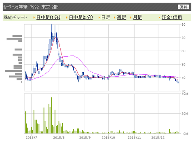This screenshot has width=194, height=145.
Task: Click the longest gray price-volume histogram bar
Action: pyautogui.click(x=14, y=71)
